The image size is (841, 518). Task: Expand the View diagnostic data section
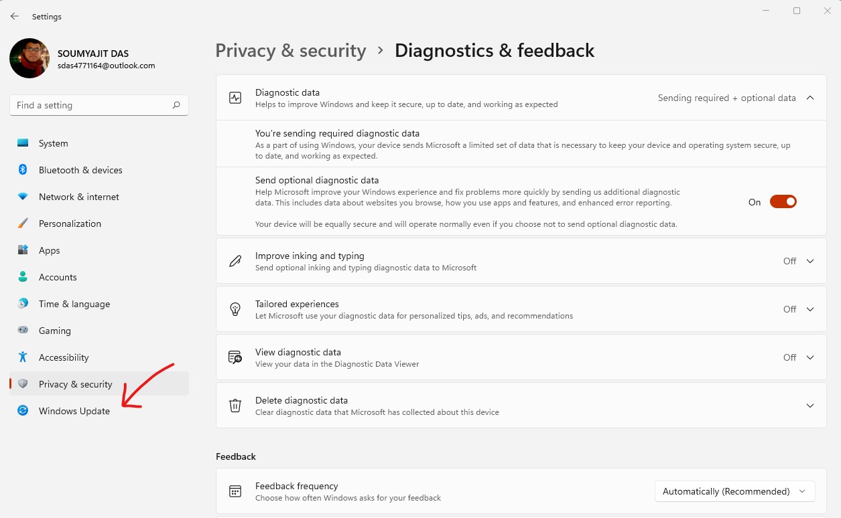coord(810,357)
